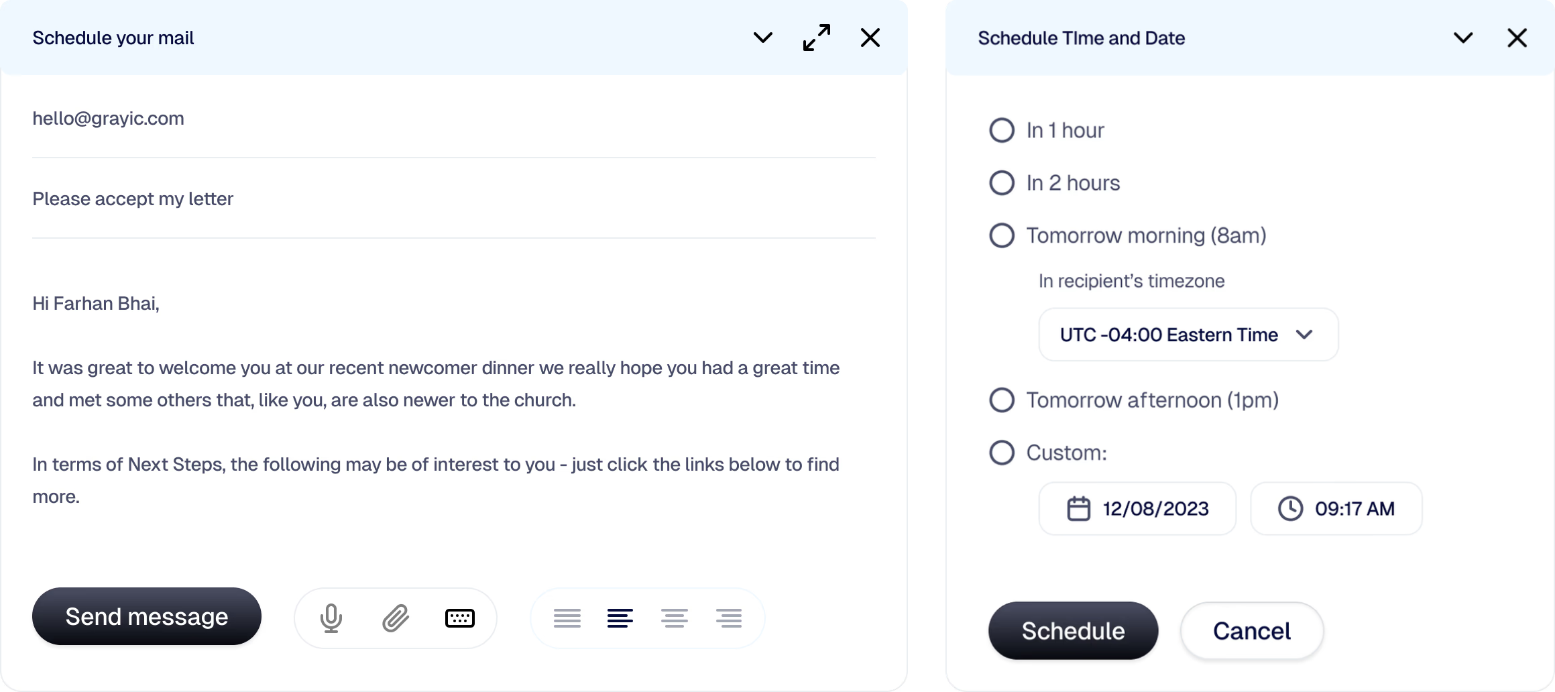Click the paperclip attachment icon
This screenshot has height=692, width=1555.
click(x=396, y=618)
